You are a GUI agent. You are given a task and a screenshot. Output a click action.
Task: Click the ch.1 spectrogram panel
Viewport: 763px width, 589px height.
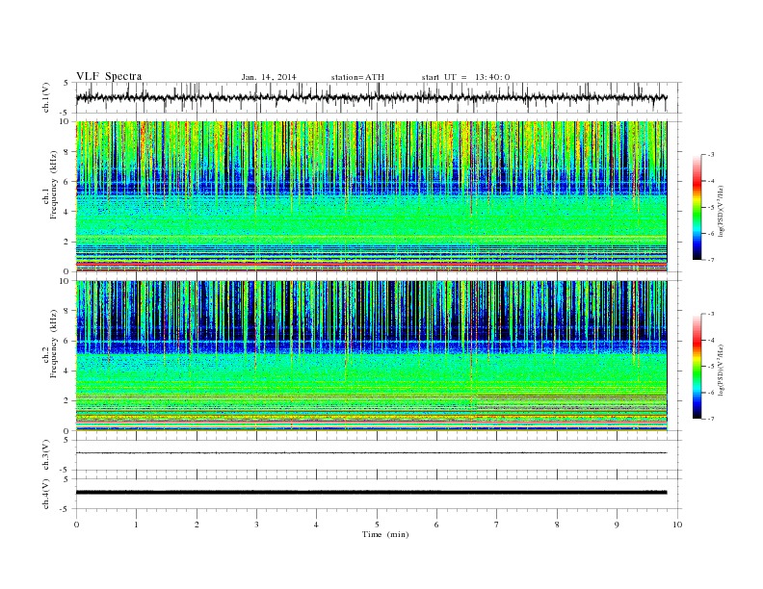(x=371, y=196)
